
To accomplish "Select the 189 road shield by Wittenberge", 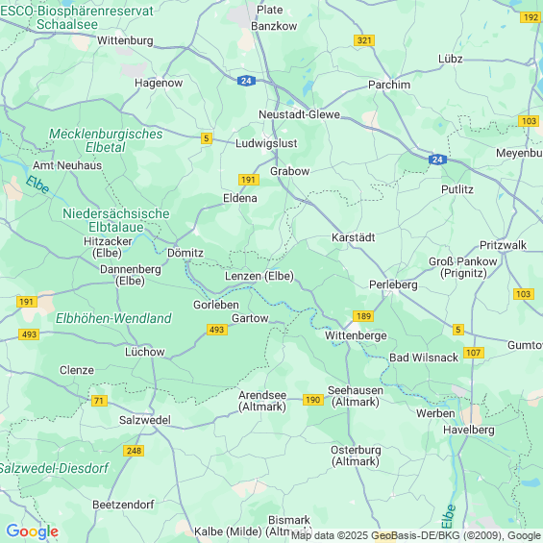I will 363,316.
